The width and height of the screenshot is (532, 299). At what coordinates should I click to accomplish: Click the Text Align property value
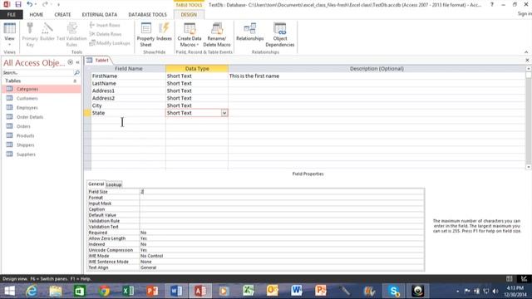(x=282, y=267)
